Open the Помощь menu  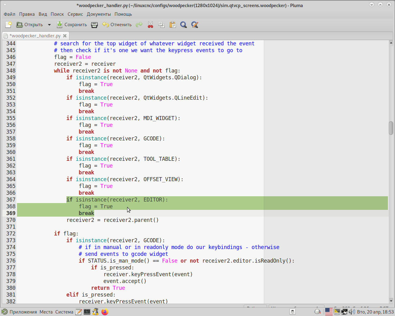tap(123, 14)
